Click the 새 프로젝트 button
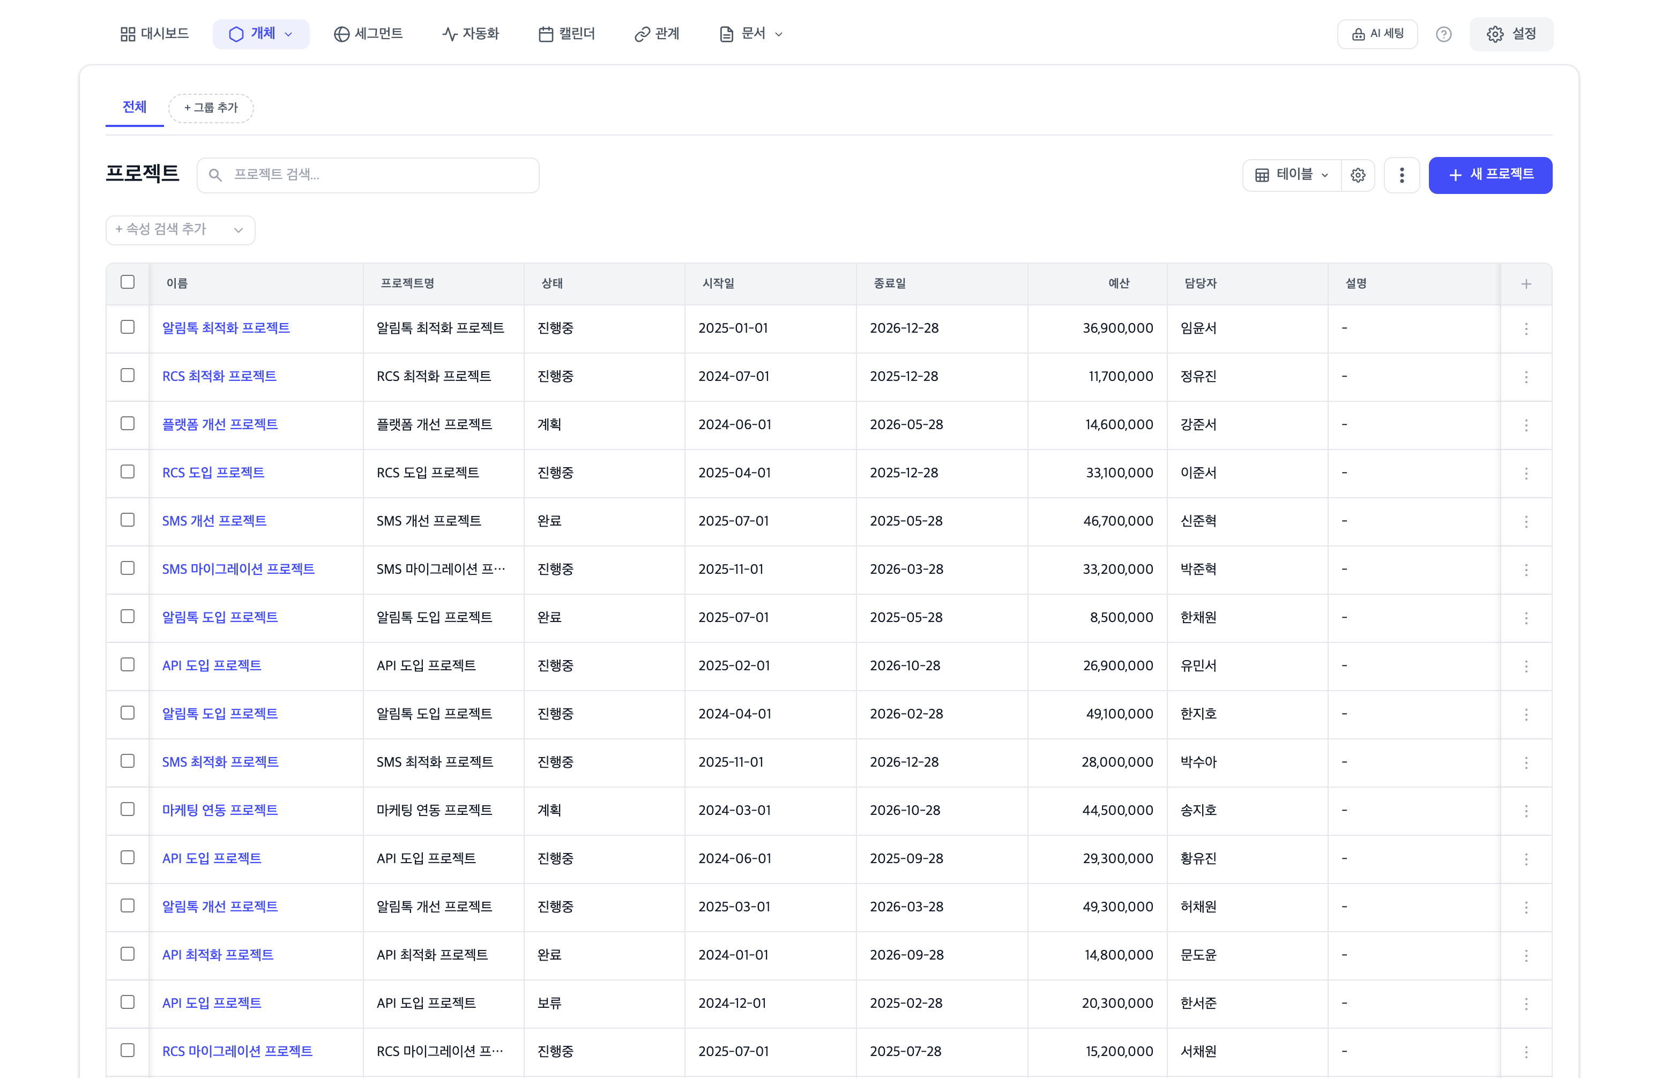This screenshot has height=1078, width=1669. [1490, 175]
